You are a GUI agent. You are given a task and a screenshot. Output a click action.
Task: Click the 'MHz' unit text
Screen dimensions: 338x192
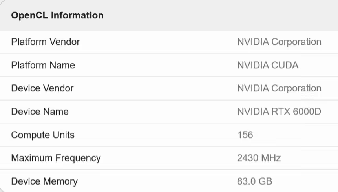pyautogui.click(x=272, y=158)
